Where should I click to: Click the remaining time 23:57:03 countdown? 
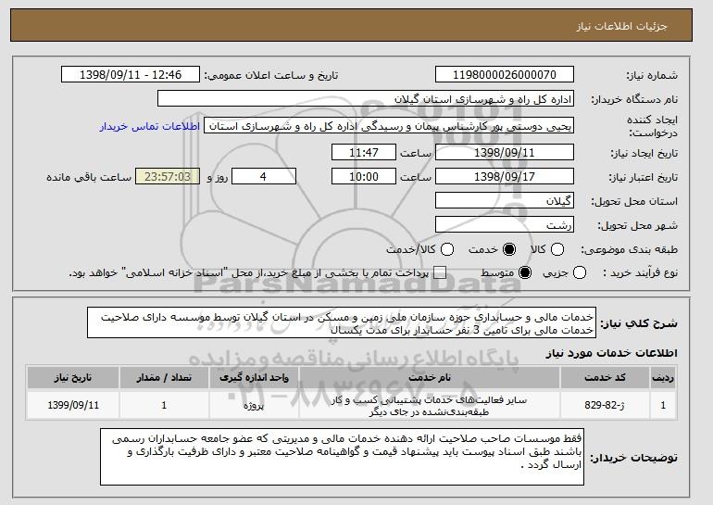pyautogui.click(x=168, y=177)
